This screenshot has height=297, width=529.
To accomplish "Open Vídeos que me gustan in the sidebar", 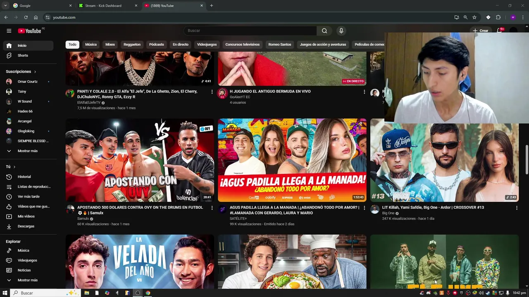I will click(x=27, y=206).
